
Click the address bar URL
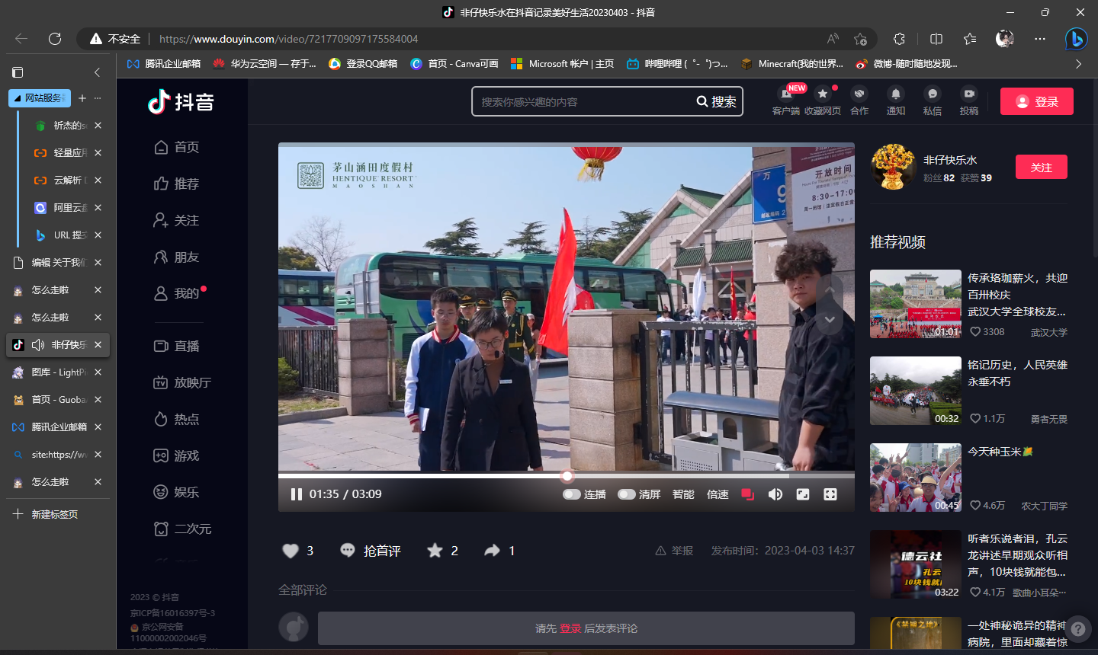[289, 39]
